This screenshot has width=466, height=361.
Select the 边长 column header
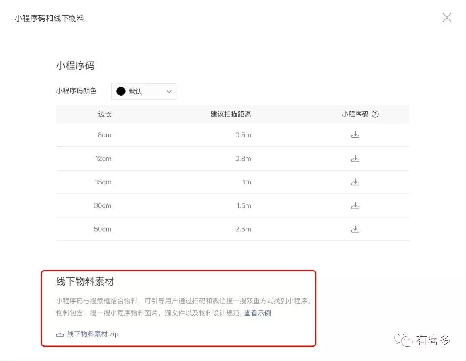(x=104, y=114)
